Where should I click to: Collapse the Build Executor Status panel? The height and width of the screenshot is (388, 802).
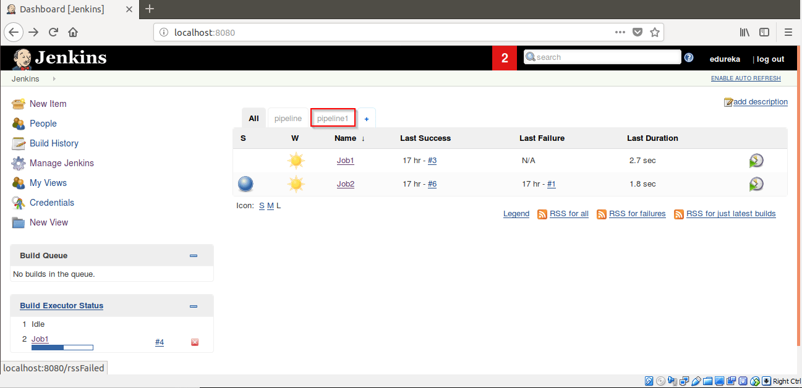point(194,305)
